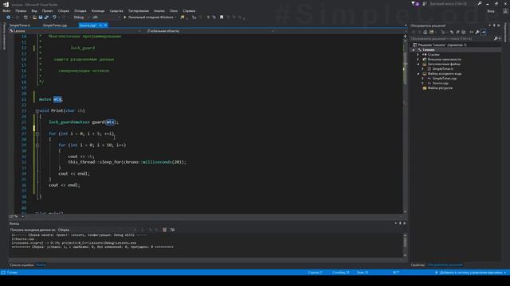Select Source.cpp in Solution Explorer
The height and width of the screenshot is (286, 510).
440,83
